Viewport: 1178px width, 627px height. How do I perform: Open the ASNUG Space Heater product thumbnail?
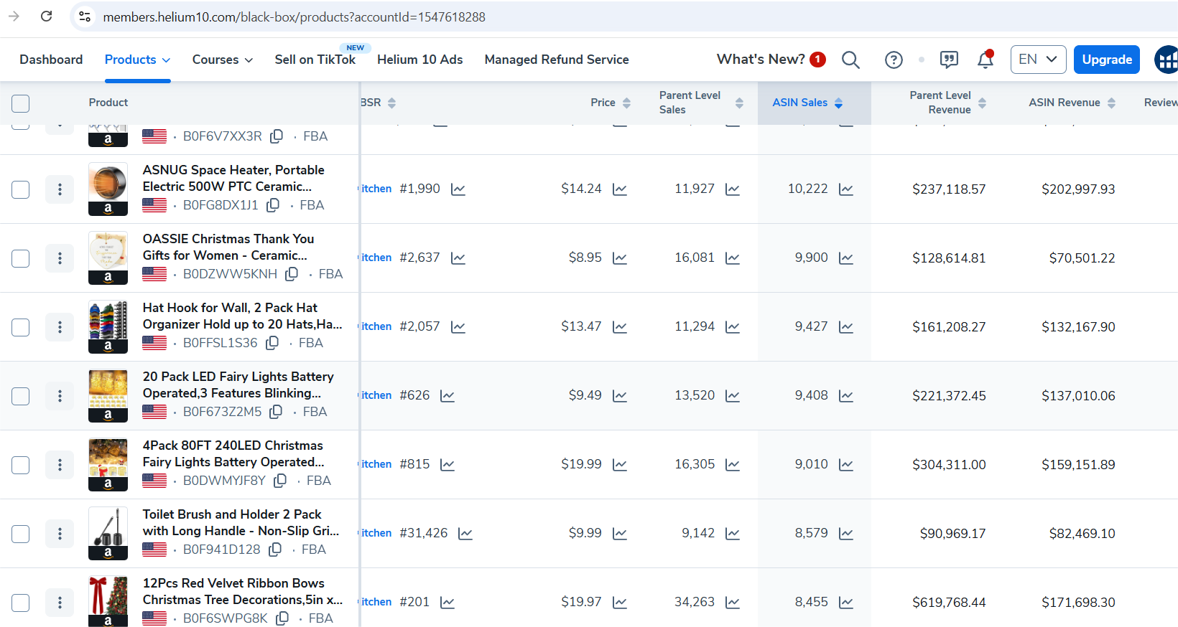click(x=108, y=189)
